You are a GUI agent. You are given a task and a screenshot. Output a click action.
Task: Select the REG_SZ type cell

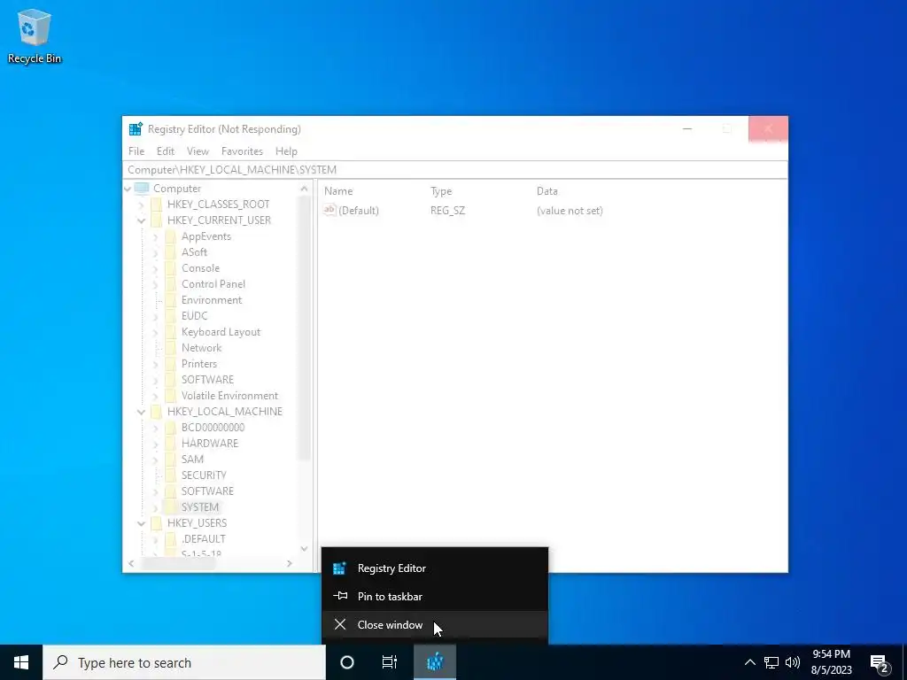pos(447,211)
